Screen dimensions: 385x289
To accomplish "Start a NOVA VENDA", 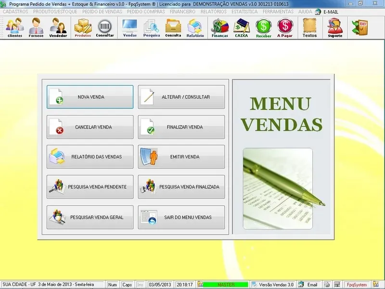I will point(90,97).
